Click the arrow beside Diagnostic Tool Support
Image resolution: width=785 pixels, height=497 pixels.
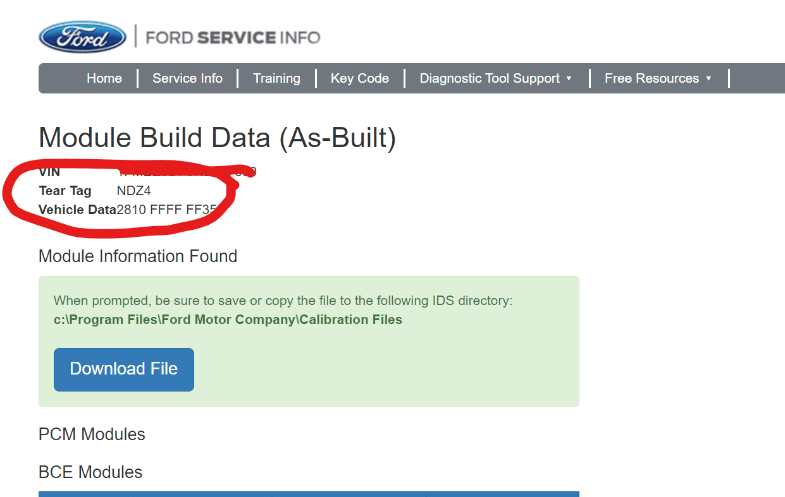click(x=569, y=78)
